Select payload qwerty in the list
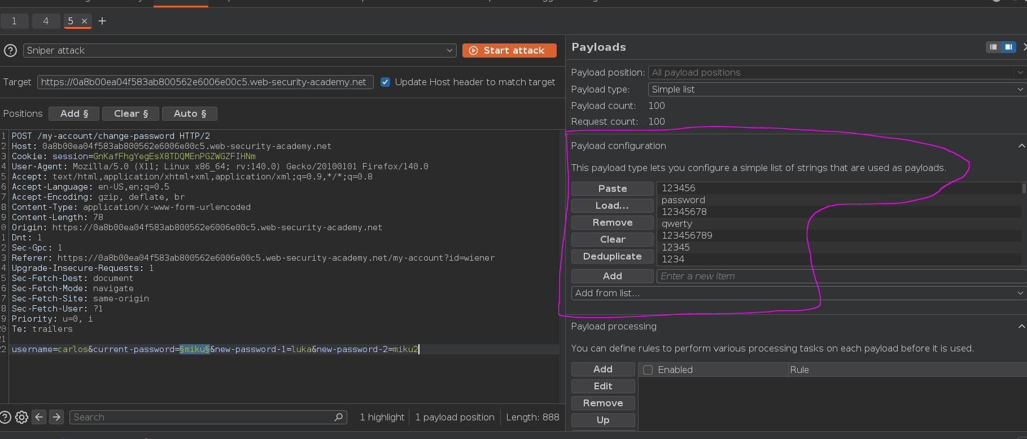Image resolution: width=1027 pixels, height=439 pixels. [839, 223]
